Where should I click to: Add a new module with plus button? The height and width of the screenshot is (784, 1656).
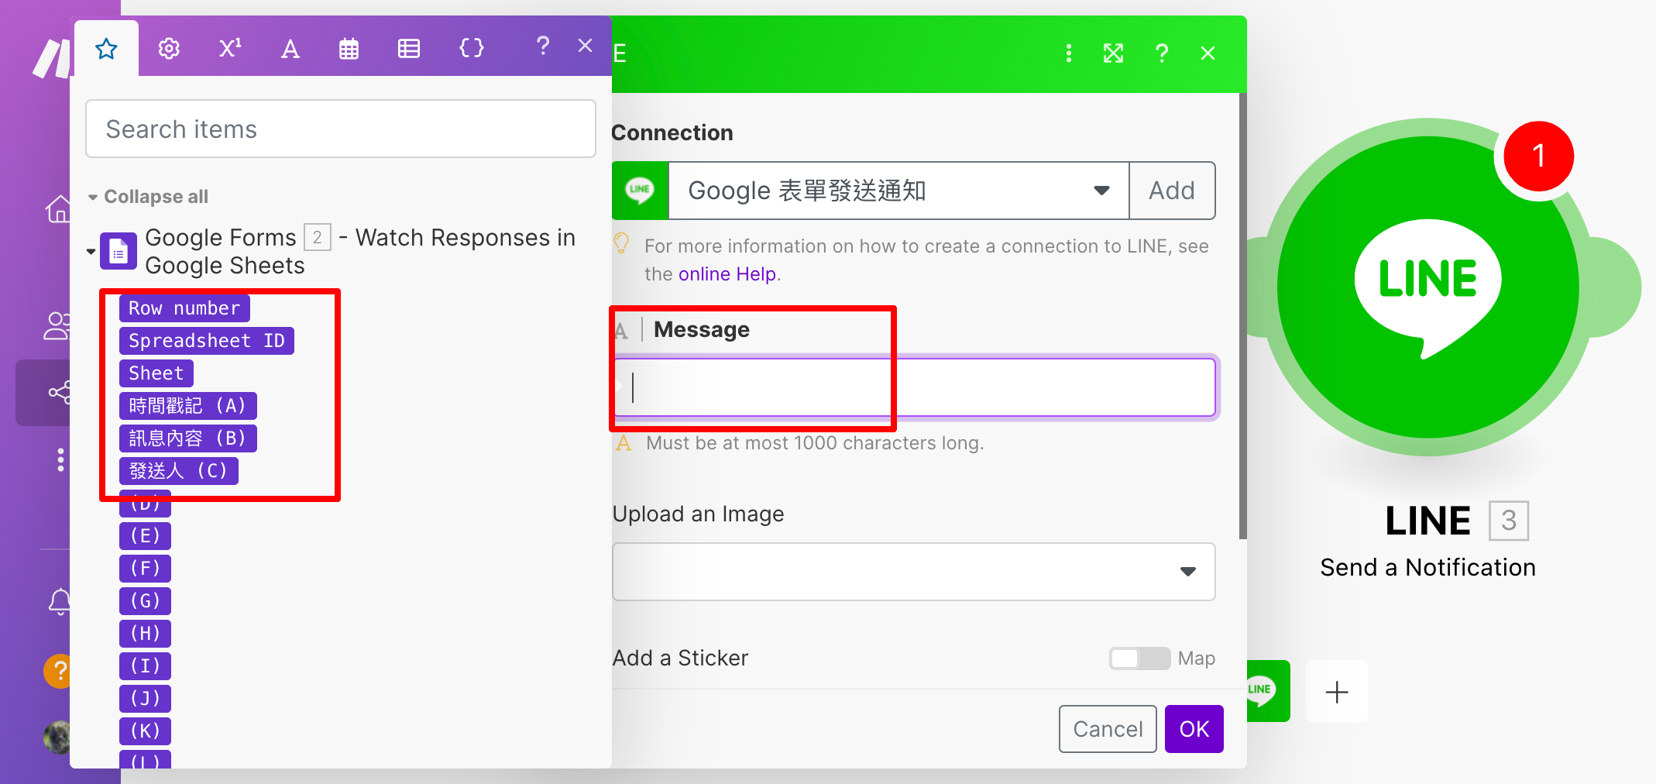click(x=1337, y=691)
